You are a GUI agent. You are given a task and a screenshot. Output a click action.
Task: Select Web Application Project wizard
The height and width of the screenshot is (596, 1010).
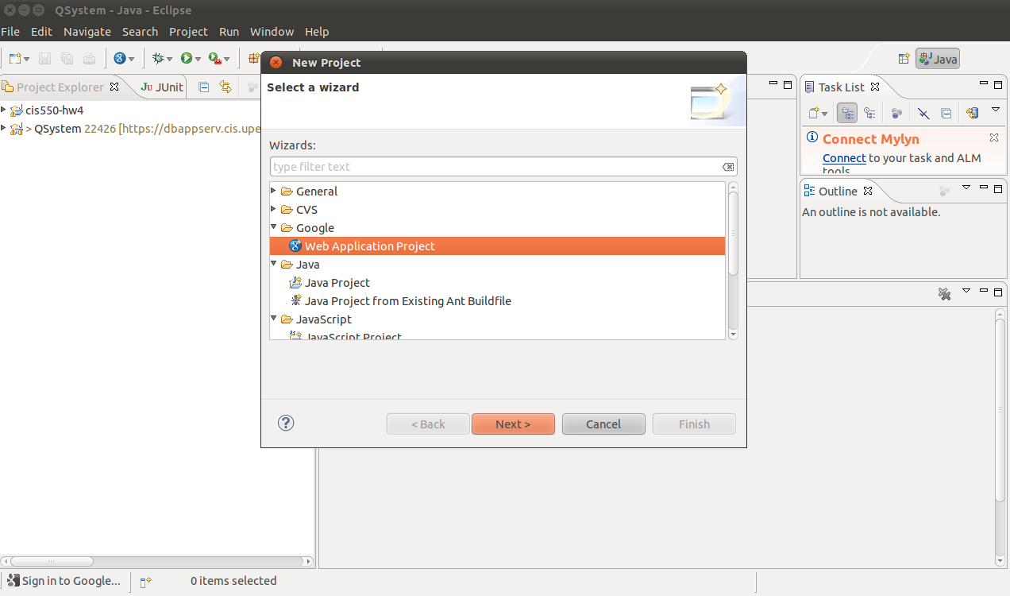pyautogui.click(x=497, y=246)
